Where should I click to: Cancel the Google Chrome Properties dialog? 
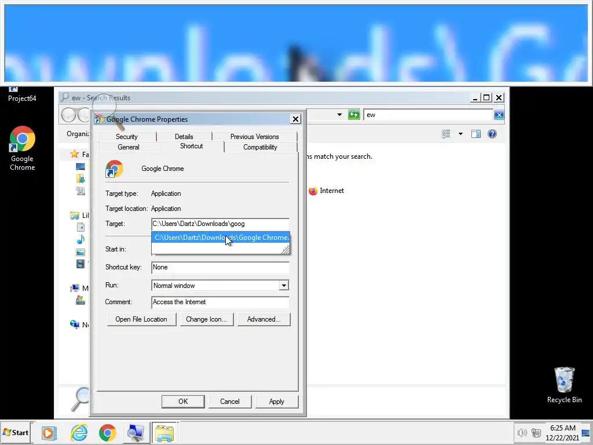point(229,402)
